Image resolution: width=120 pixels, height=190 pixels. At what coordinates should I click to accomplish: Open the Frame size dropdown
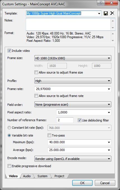tap(73, 58)
